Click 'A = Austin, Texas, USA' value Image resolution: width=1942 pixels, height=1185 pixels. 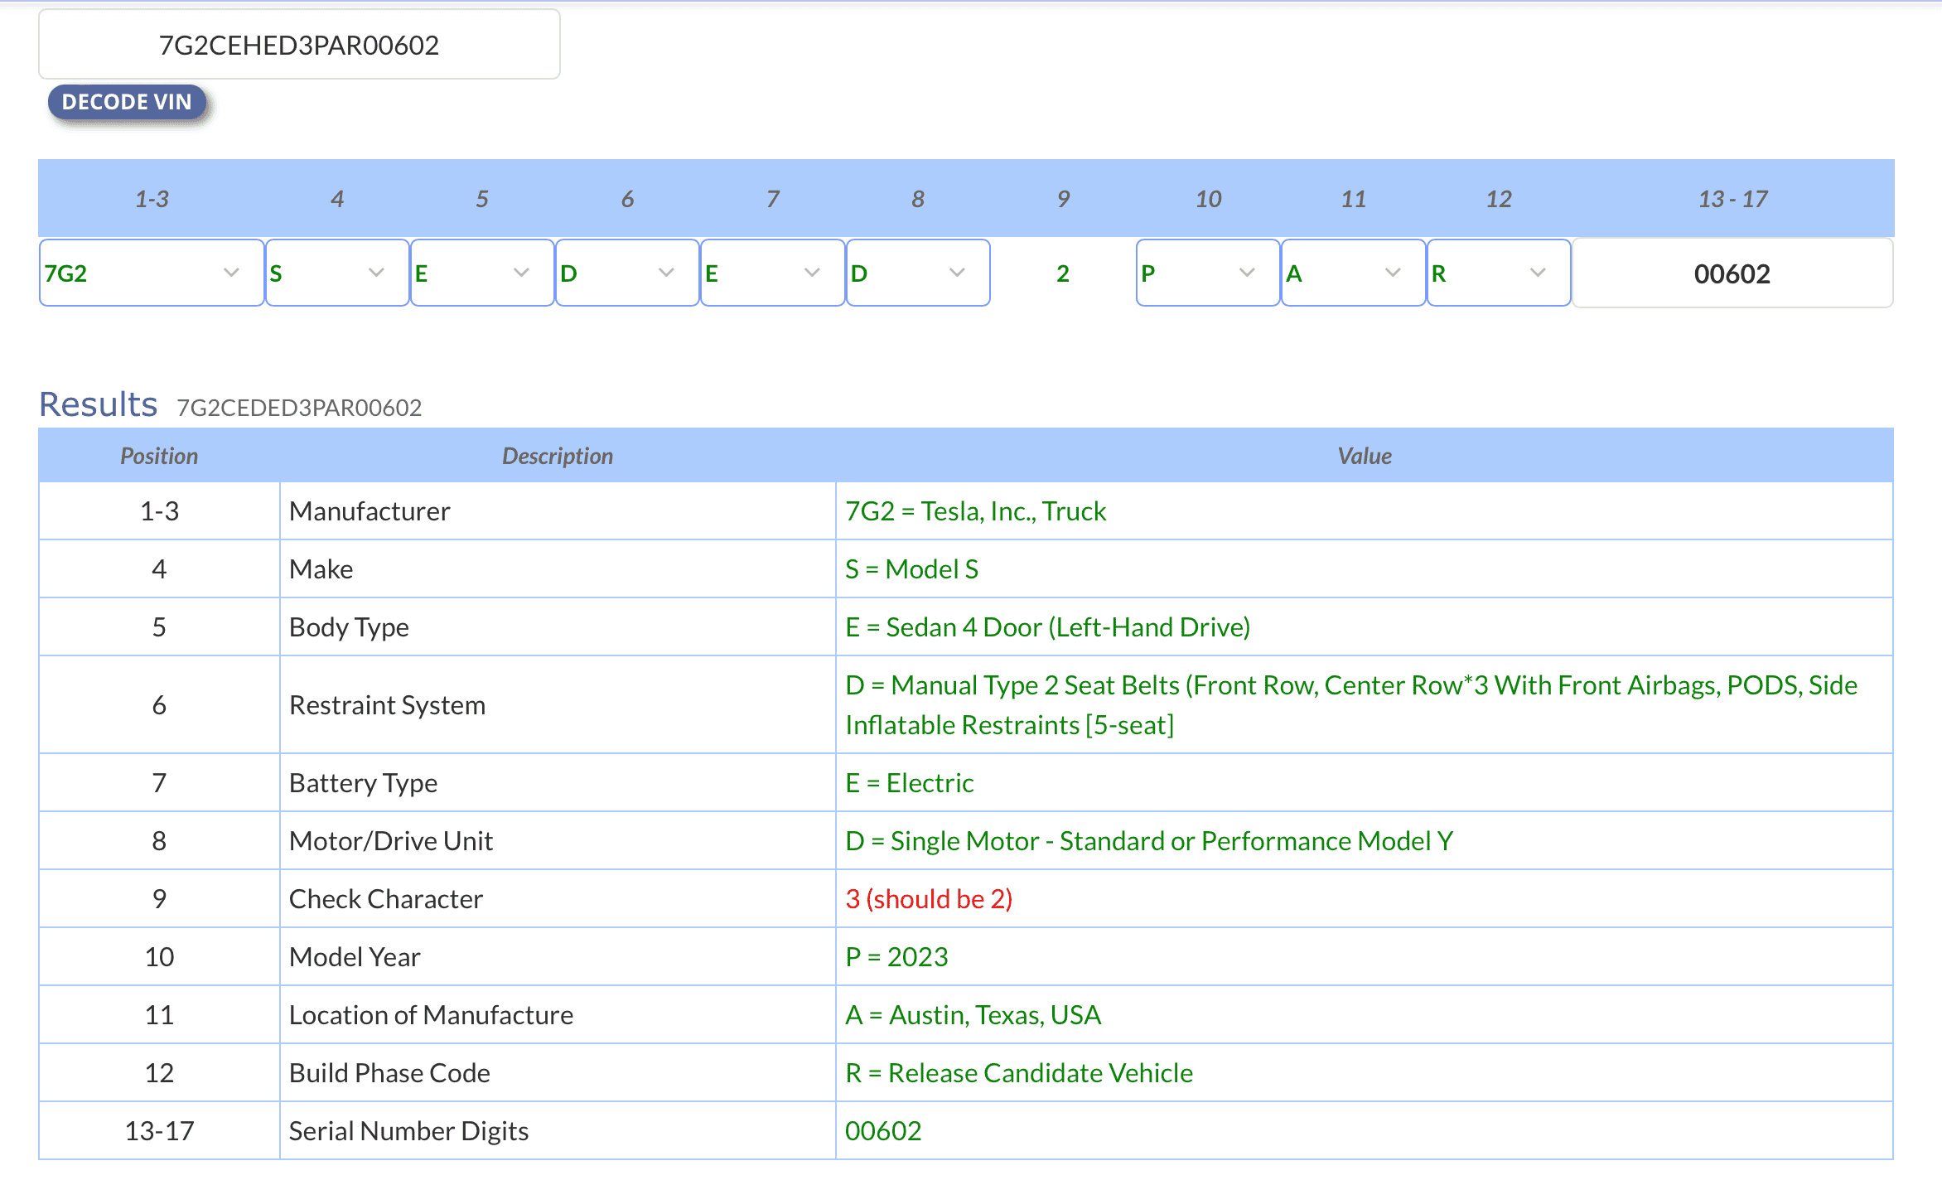coord(973,1015)
